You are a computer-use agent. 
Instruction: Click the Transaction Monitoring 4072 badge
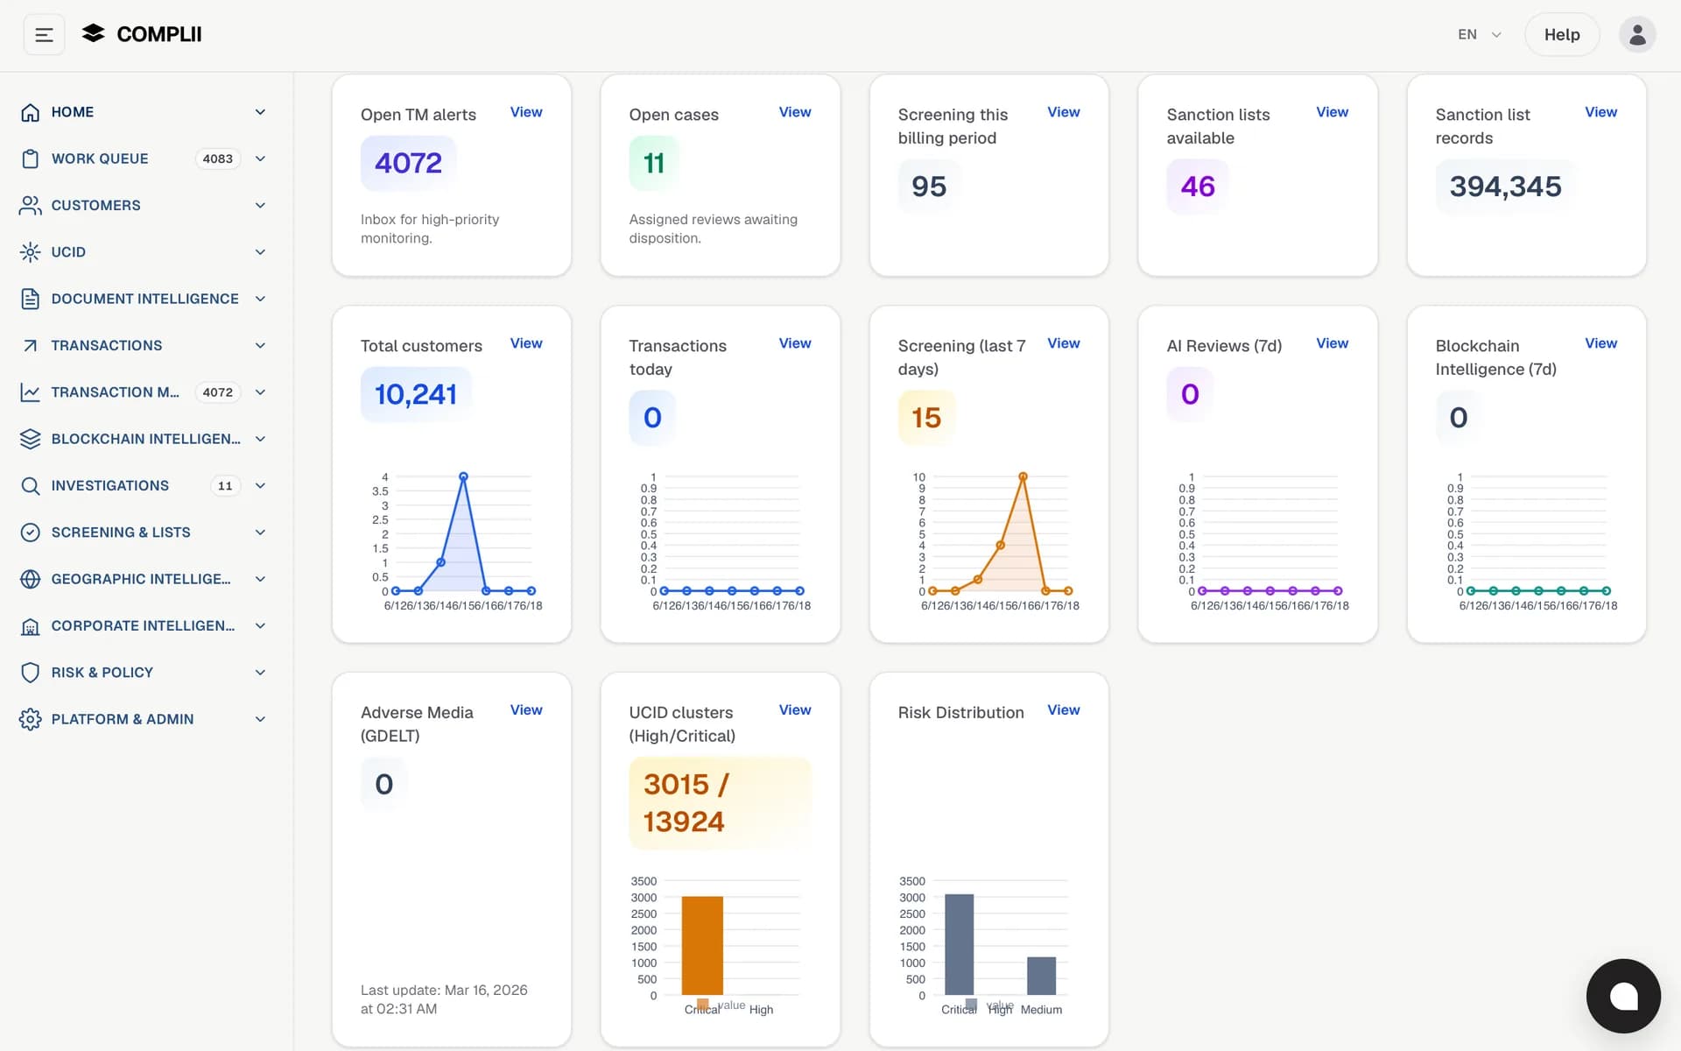click(x=218, y=392)
